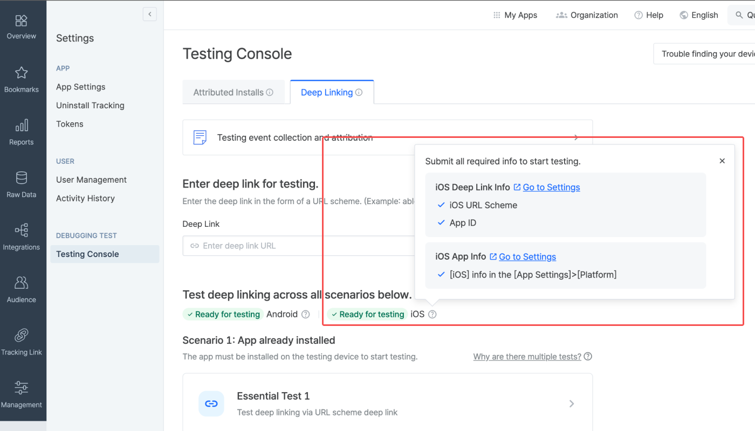The width and height of the screenshot is (755, 431).
Task: Open the Help menu
Action: (649, 15)
